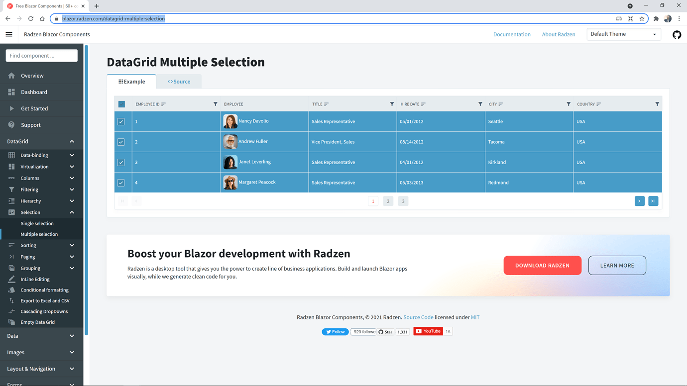687x386 pixels.
Task: Open the Documentation link
Action: click(x=512, y=34)
